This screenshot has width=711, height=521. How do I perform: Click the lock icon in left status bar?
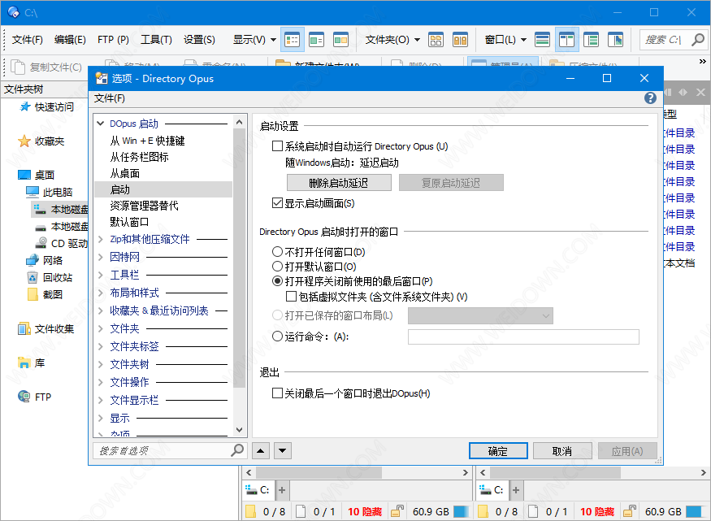[397, 511]
